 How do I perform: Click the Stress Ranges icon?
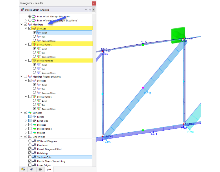(x=34, y=61)
